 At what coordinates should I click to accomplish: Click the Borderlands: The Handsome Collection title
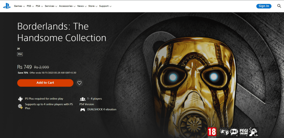(x=62, y=32)
